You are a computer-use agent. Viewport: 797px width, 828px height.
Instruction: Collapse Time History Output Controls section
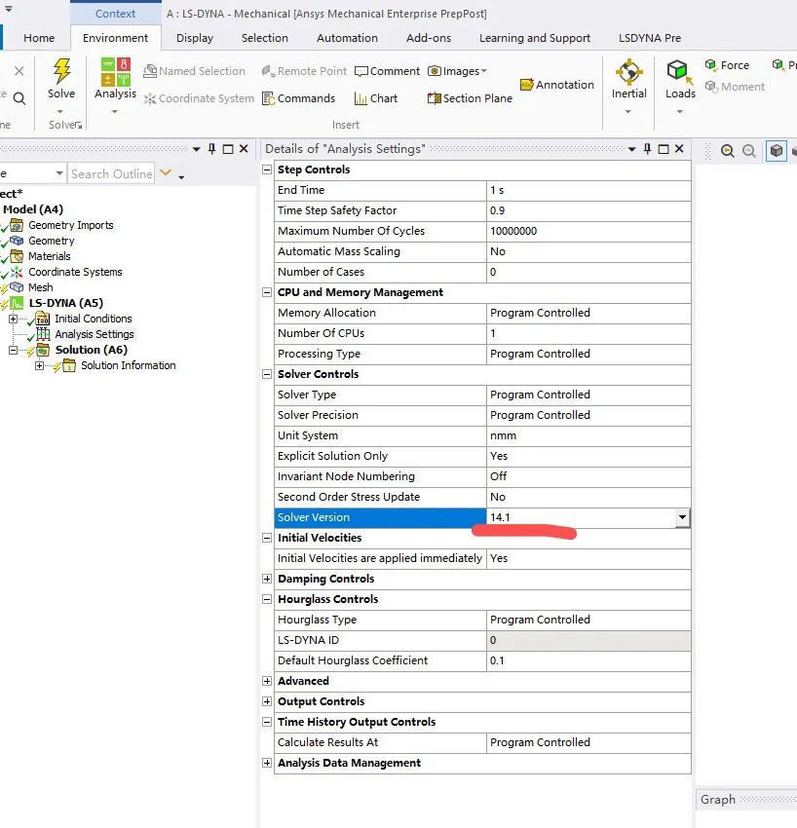tap(267, 722)
